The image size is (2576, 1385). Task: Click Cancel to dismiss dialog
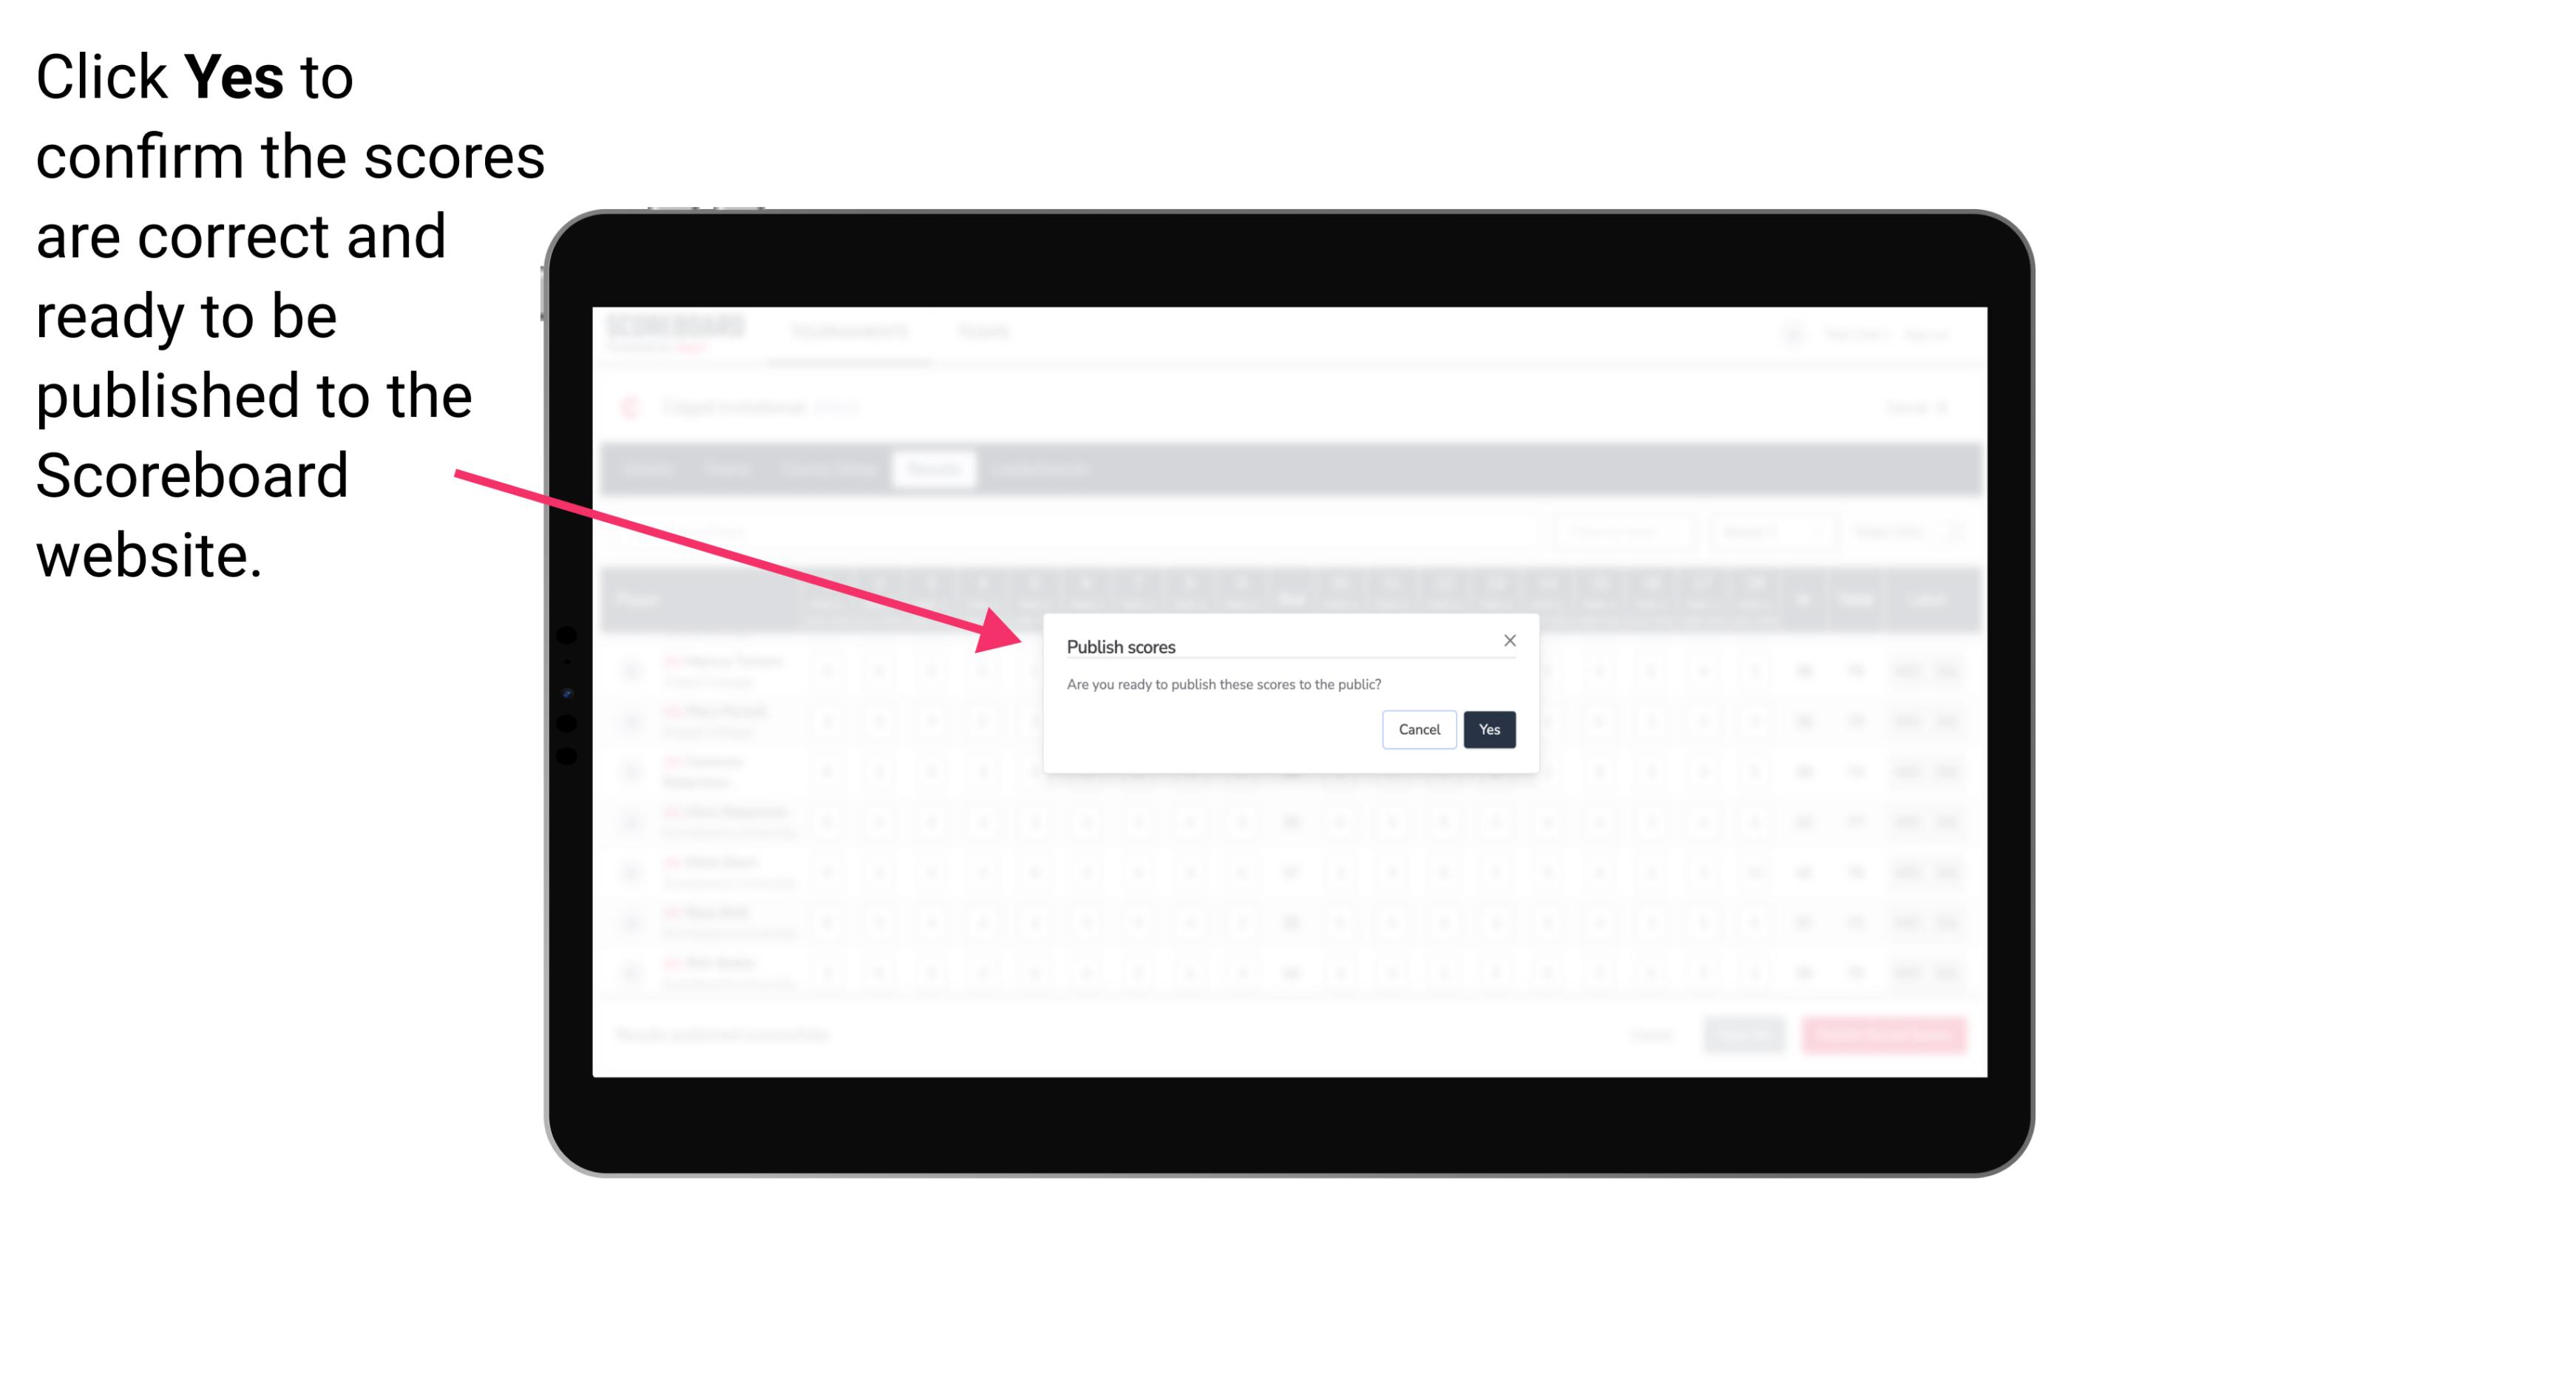coord(1420,728)
